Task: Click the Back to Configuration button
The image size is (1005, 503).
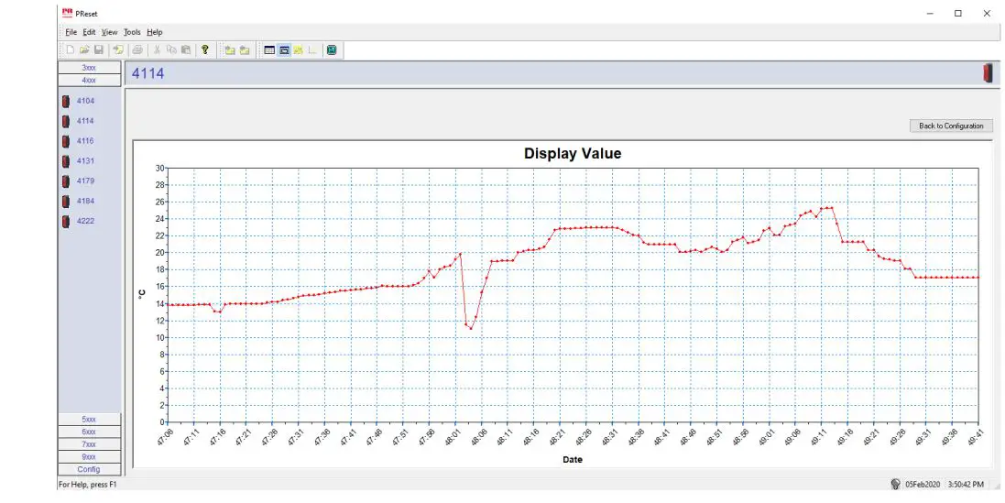Action: pos(951,126)
